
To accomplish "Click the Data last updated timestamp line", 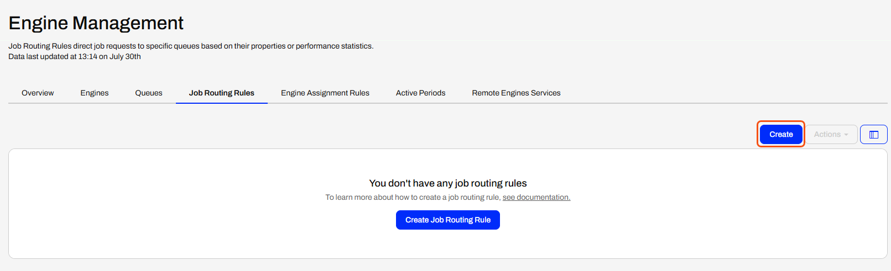I will (75, 56).
